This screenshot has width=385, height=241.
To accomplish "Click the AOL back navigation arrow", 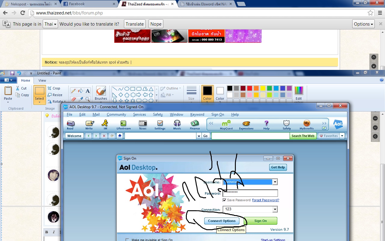I will pos(88,136).
